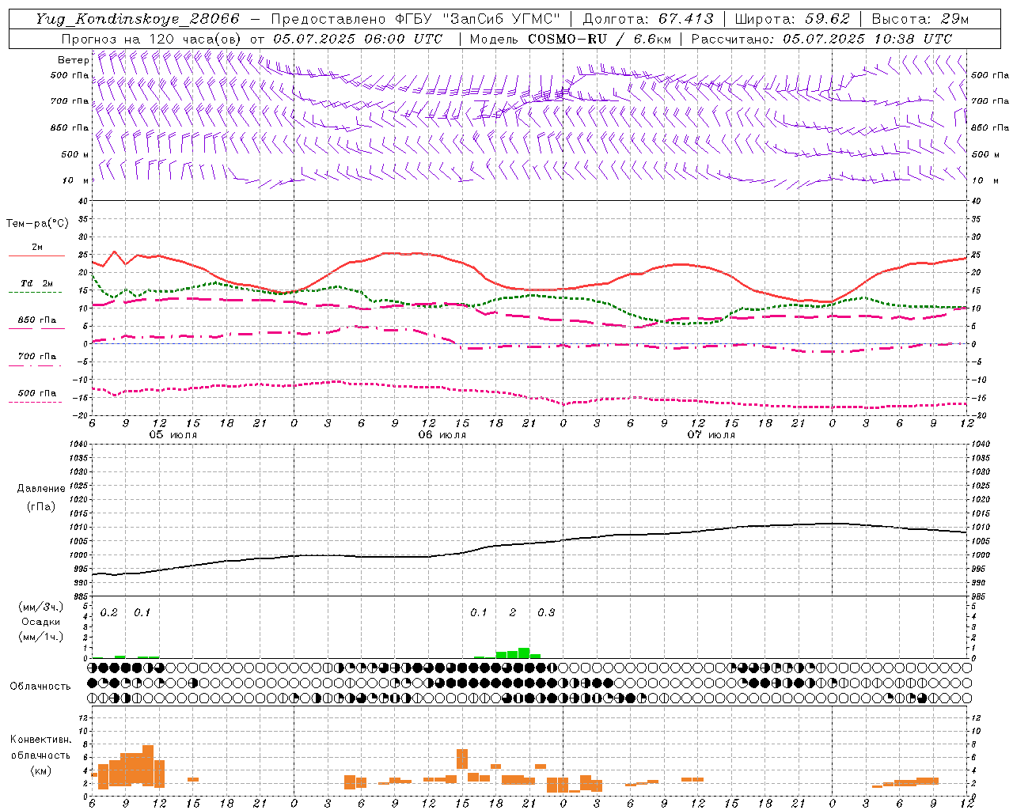Click the red 2м legend line sample

(x=36, y=256)
